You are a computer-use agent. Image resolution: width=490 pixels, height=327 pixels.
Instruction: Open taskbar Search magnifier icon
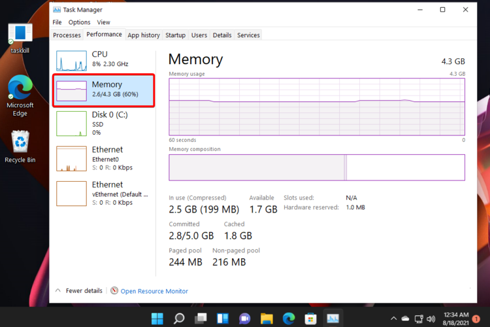click(179, 318)
